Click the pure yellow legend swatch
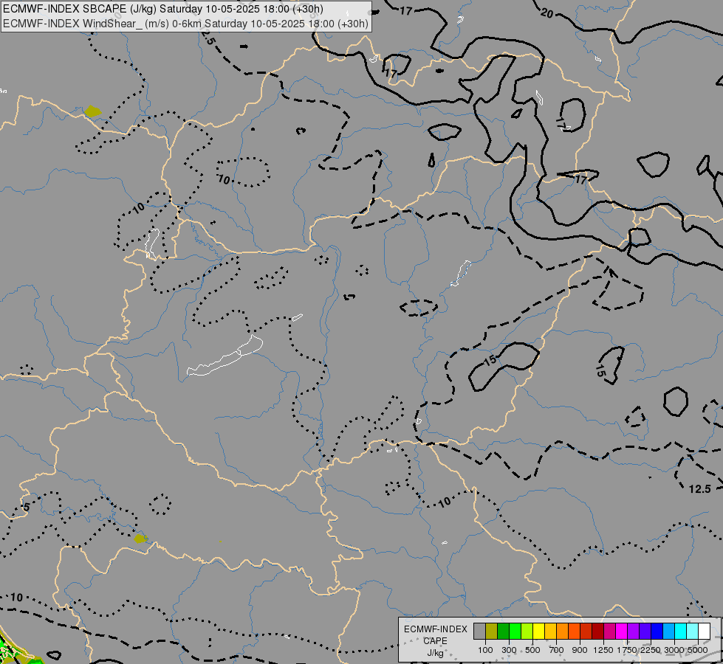The width and height of the screenshot is (723, 664). pyautogui.click(x=538, y=632)
